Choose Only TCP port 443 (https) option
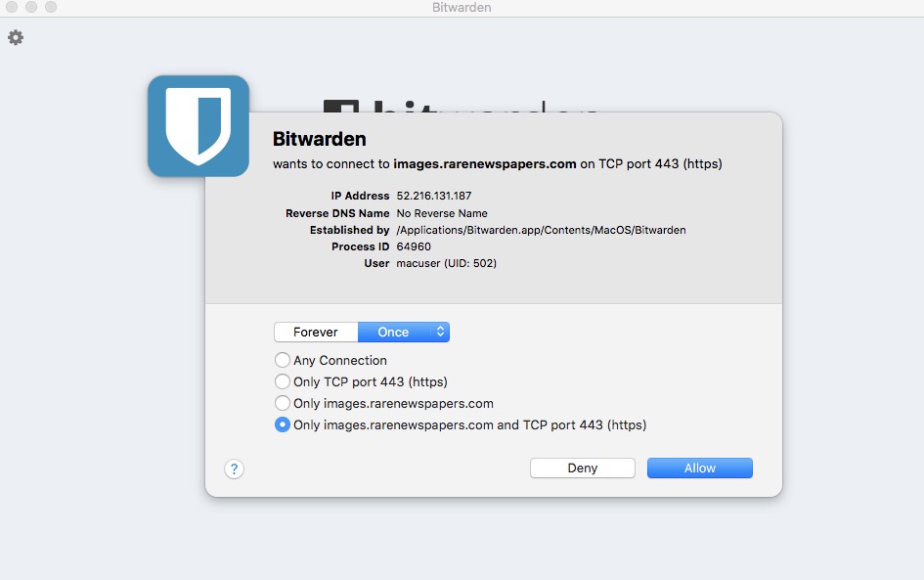Screen dimensions: 924x580 point(283,382)
